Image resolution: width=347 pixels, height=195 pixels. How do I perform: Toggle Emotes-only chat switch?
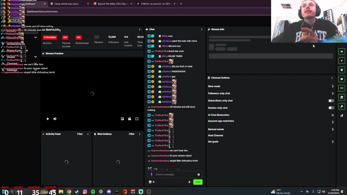click(331, 108)
